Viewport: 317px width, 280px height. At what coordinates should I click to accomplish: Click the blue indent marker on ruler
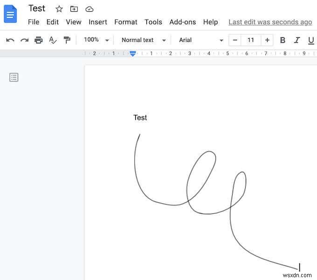[x=132, y=54]
